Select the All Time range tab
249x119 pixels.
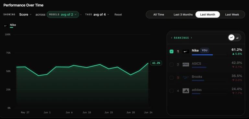click(x=159, y=15)
